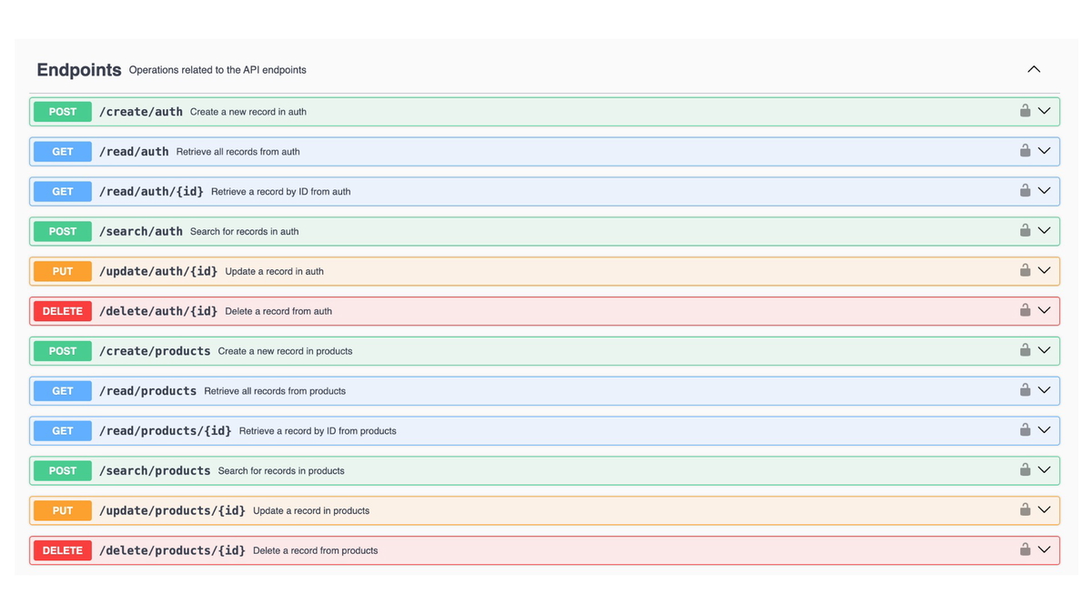Click the lock icon on DELETE /delete/auth/{id}
1092x614 pixels.
(1025, 310)
